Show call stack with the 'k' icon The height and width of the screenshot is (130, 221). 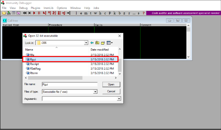[x=115, y=13]
